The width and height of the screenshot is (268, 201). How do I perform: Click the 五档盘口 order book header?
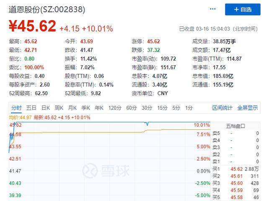coord(236,125)
